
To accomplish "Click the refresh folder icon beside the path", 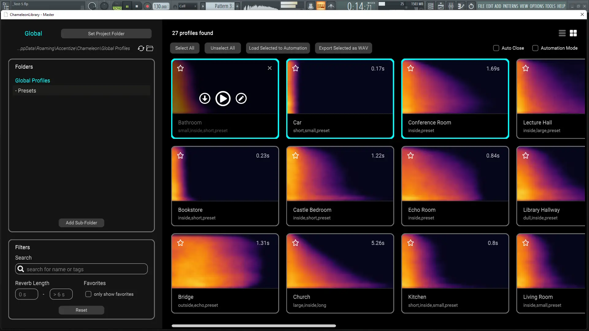I will [x=141, y=48].
